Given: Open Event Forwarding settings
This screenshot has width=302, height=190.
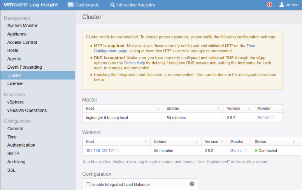Looking at the screenshot, I should 25,67.
